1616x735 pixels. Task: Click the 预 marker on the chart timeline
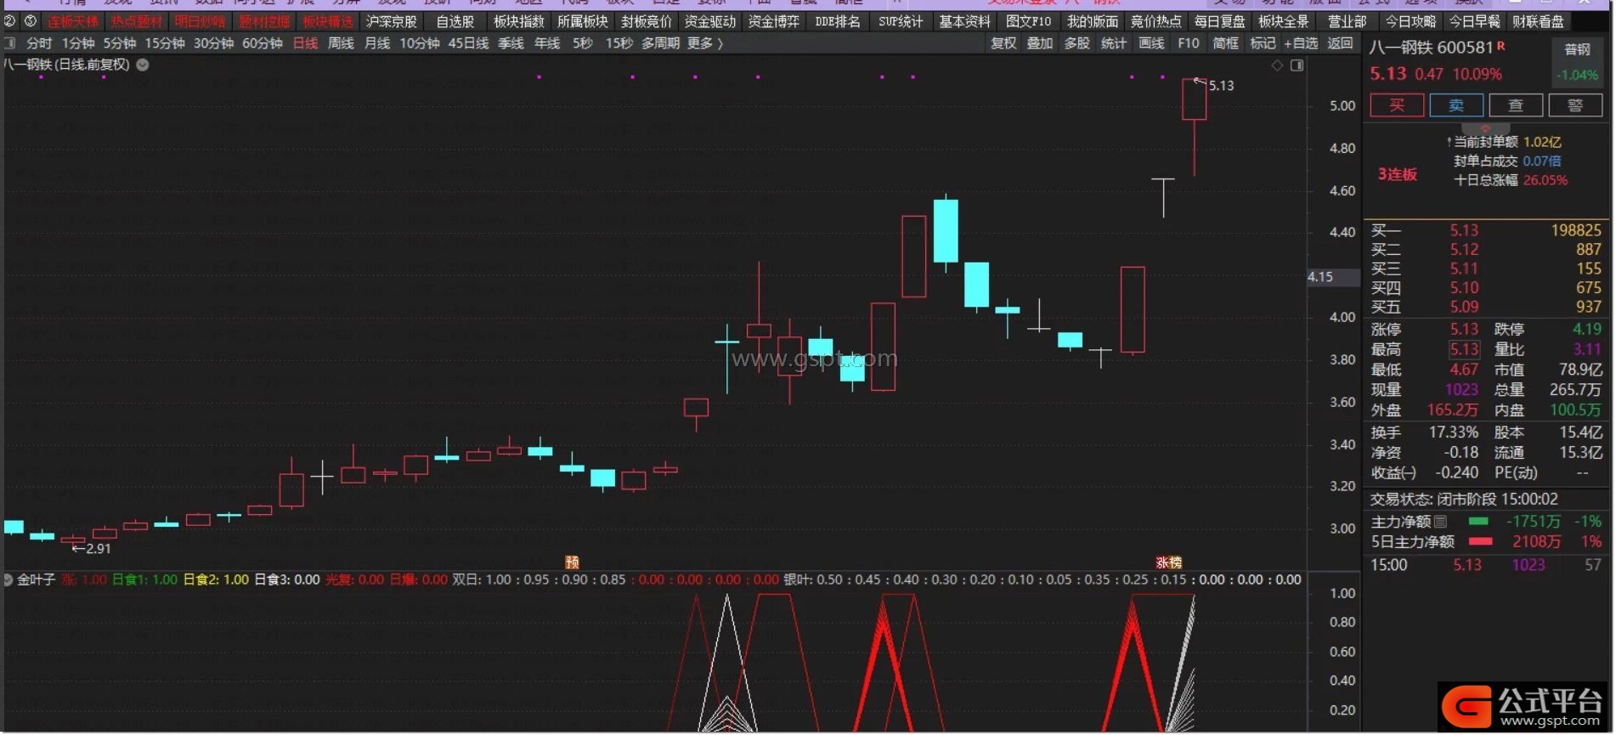[x=572, y=563]
